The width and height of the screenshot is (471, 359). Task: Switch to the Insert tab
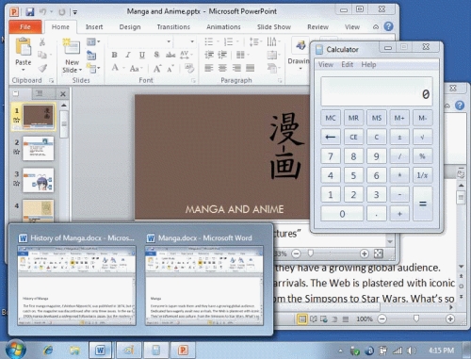pos(94,27)
